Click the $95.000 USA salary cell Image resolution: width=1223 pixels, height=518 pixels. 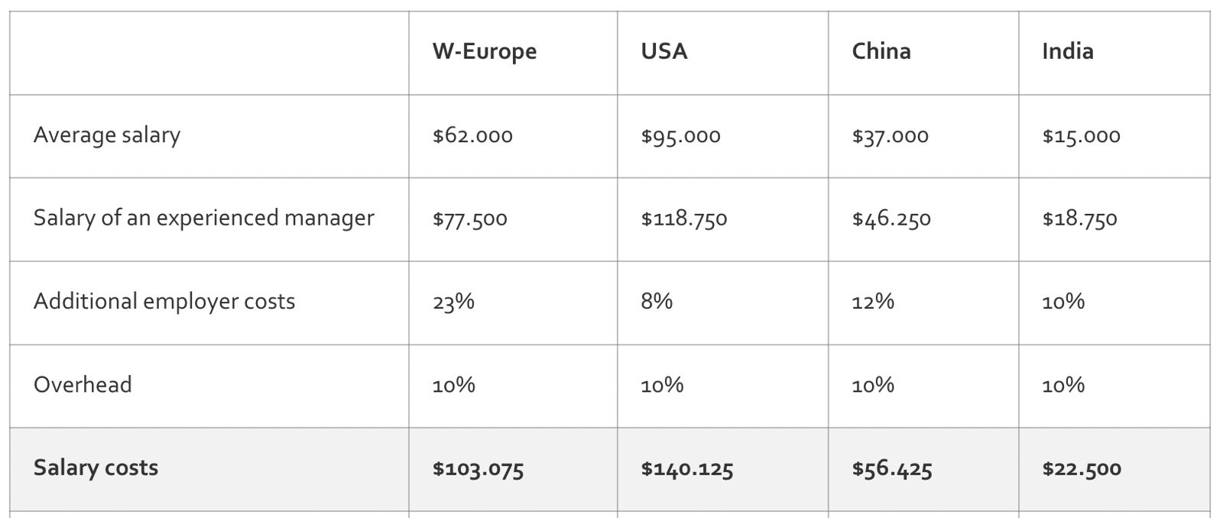[680, 136]
